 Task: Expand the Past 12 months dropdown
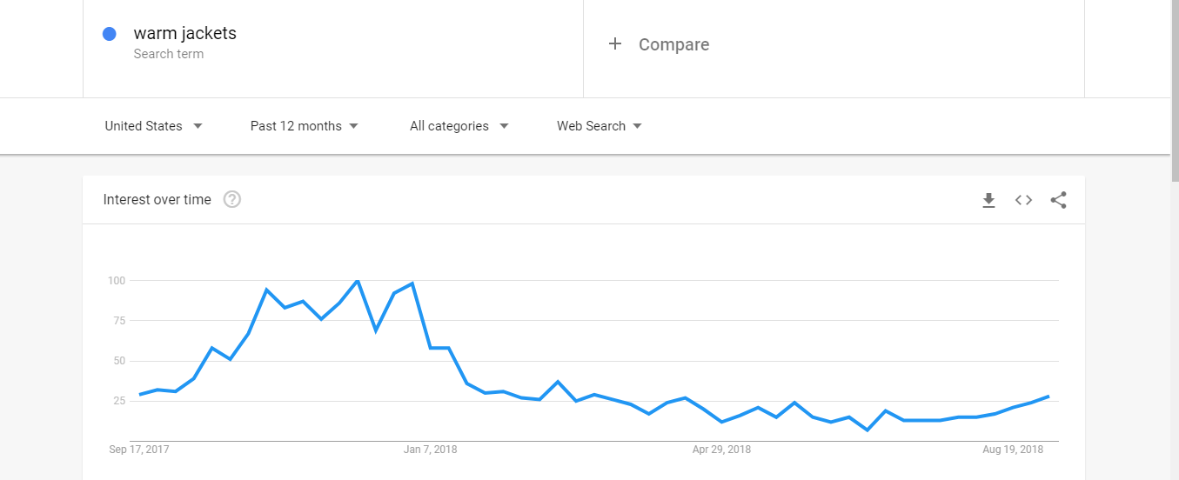pos(304,126)
